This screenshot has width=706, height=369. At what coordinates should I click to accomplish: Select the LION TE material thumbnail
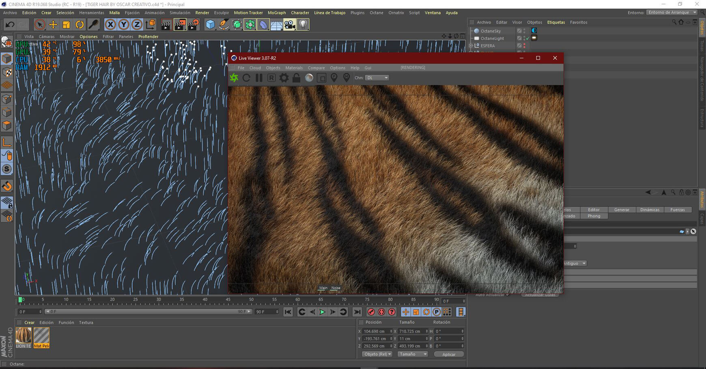[24, 338]
